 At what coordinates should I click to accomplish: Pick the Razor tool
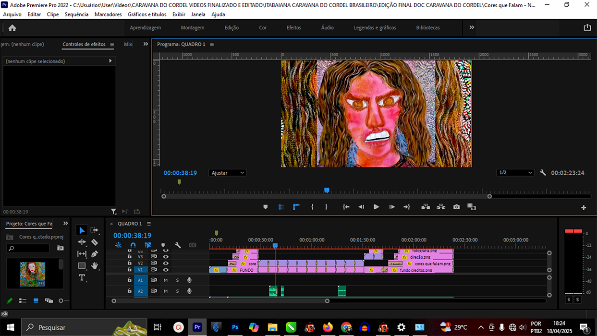pos(95,242)
